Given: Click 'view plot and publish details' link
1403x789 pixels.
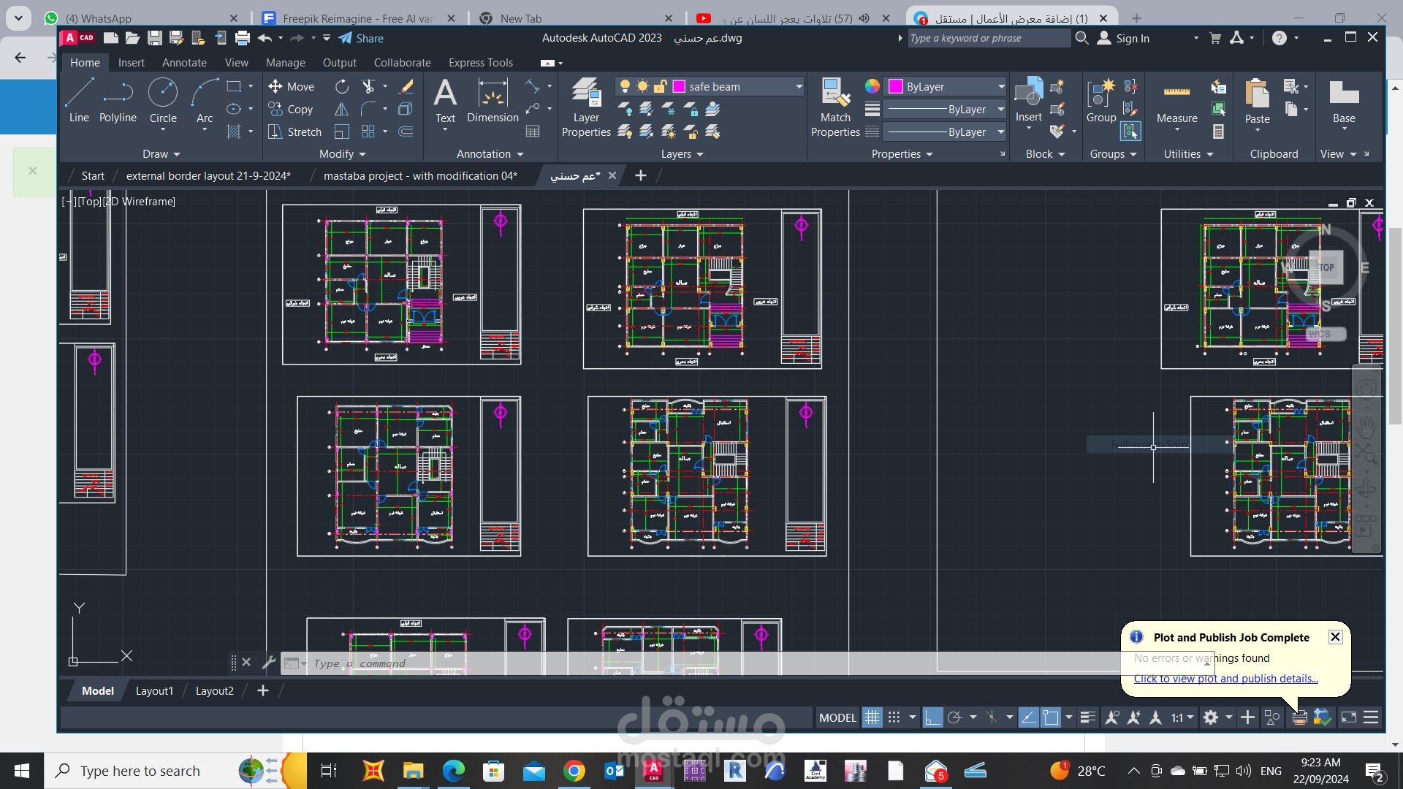Looking at the screenshot, I should click(x=1225, y=678).
